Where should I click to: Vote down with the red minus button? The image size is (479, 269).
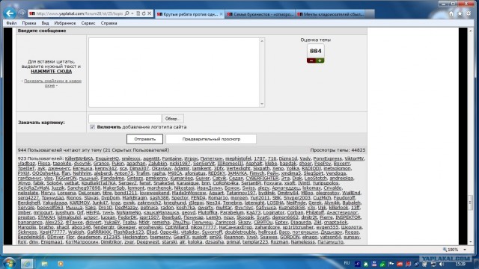click(311, 61)
